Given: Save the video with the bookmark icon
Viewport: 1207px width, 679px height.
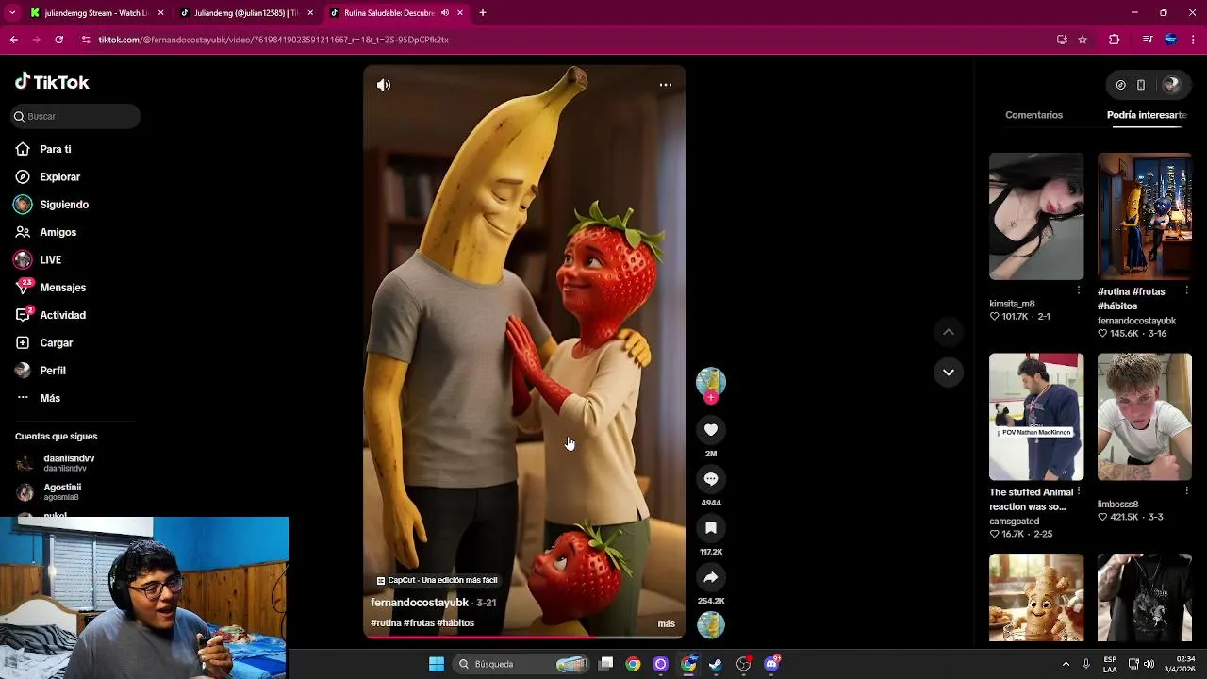Looking at the screenshot, I should (711, 528).
